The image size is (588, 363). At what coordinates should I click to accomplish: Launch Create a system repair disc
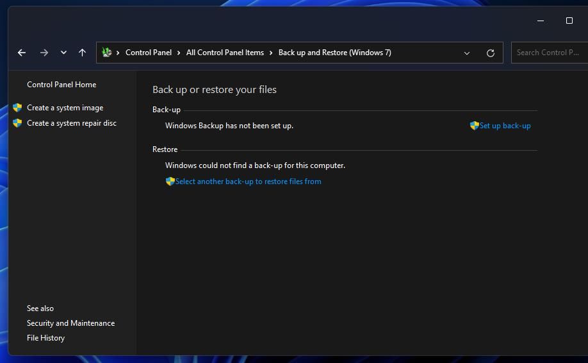pyautogui.click(x=71, y=123)
